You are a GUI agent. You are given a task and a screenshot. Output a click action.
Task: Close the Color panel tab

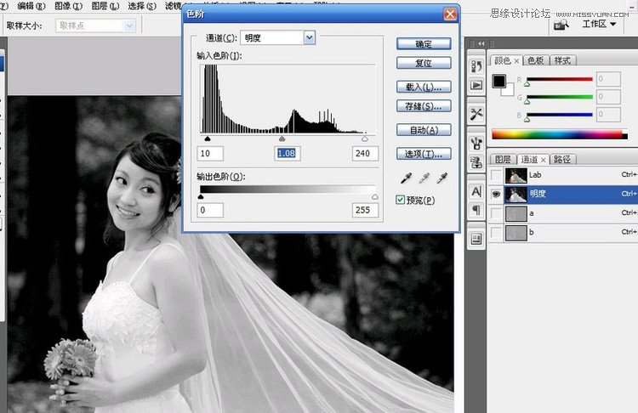(x=516, y=61)
